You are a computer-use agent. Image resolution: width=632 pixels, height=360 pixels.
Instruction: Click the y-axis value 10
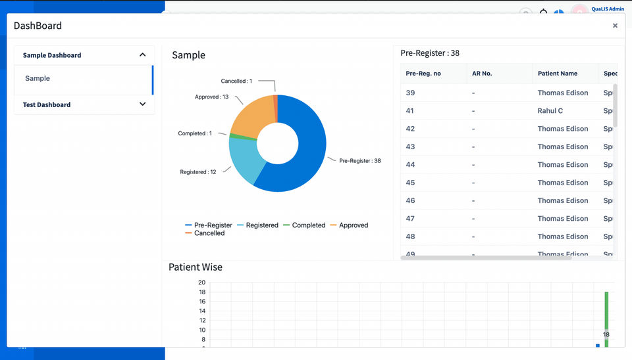(x=202, y=330)
